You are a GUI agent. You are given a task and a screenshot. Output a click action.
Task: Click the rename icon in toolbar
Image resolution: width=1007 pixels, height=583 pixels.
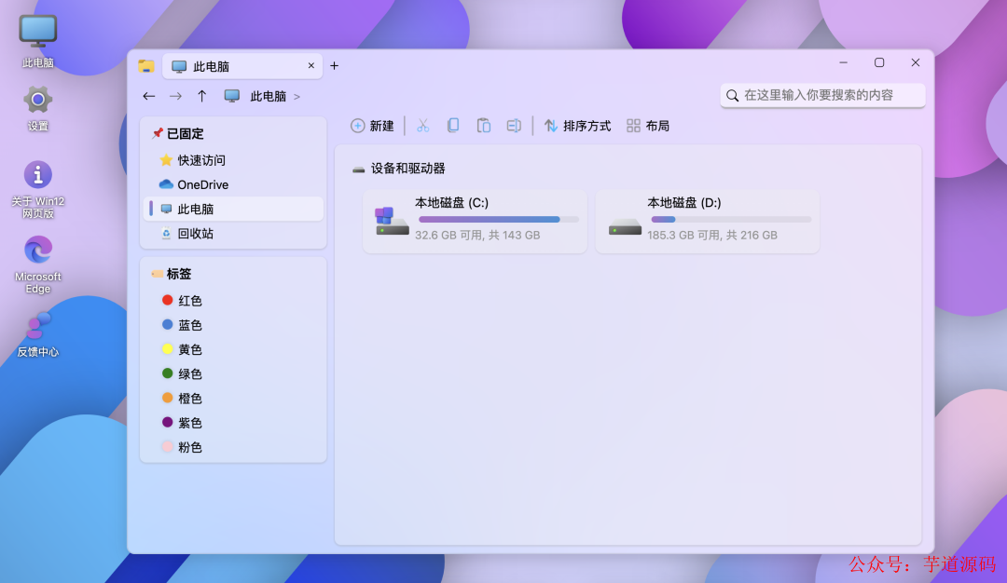(514, 126)
